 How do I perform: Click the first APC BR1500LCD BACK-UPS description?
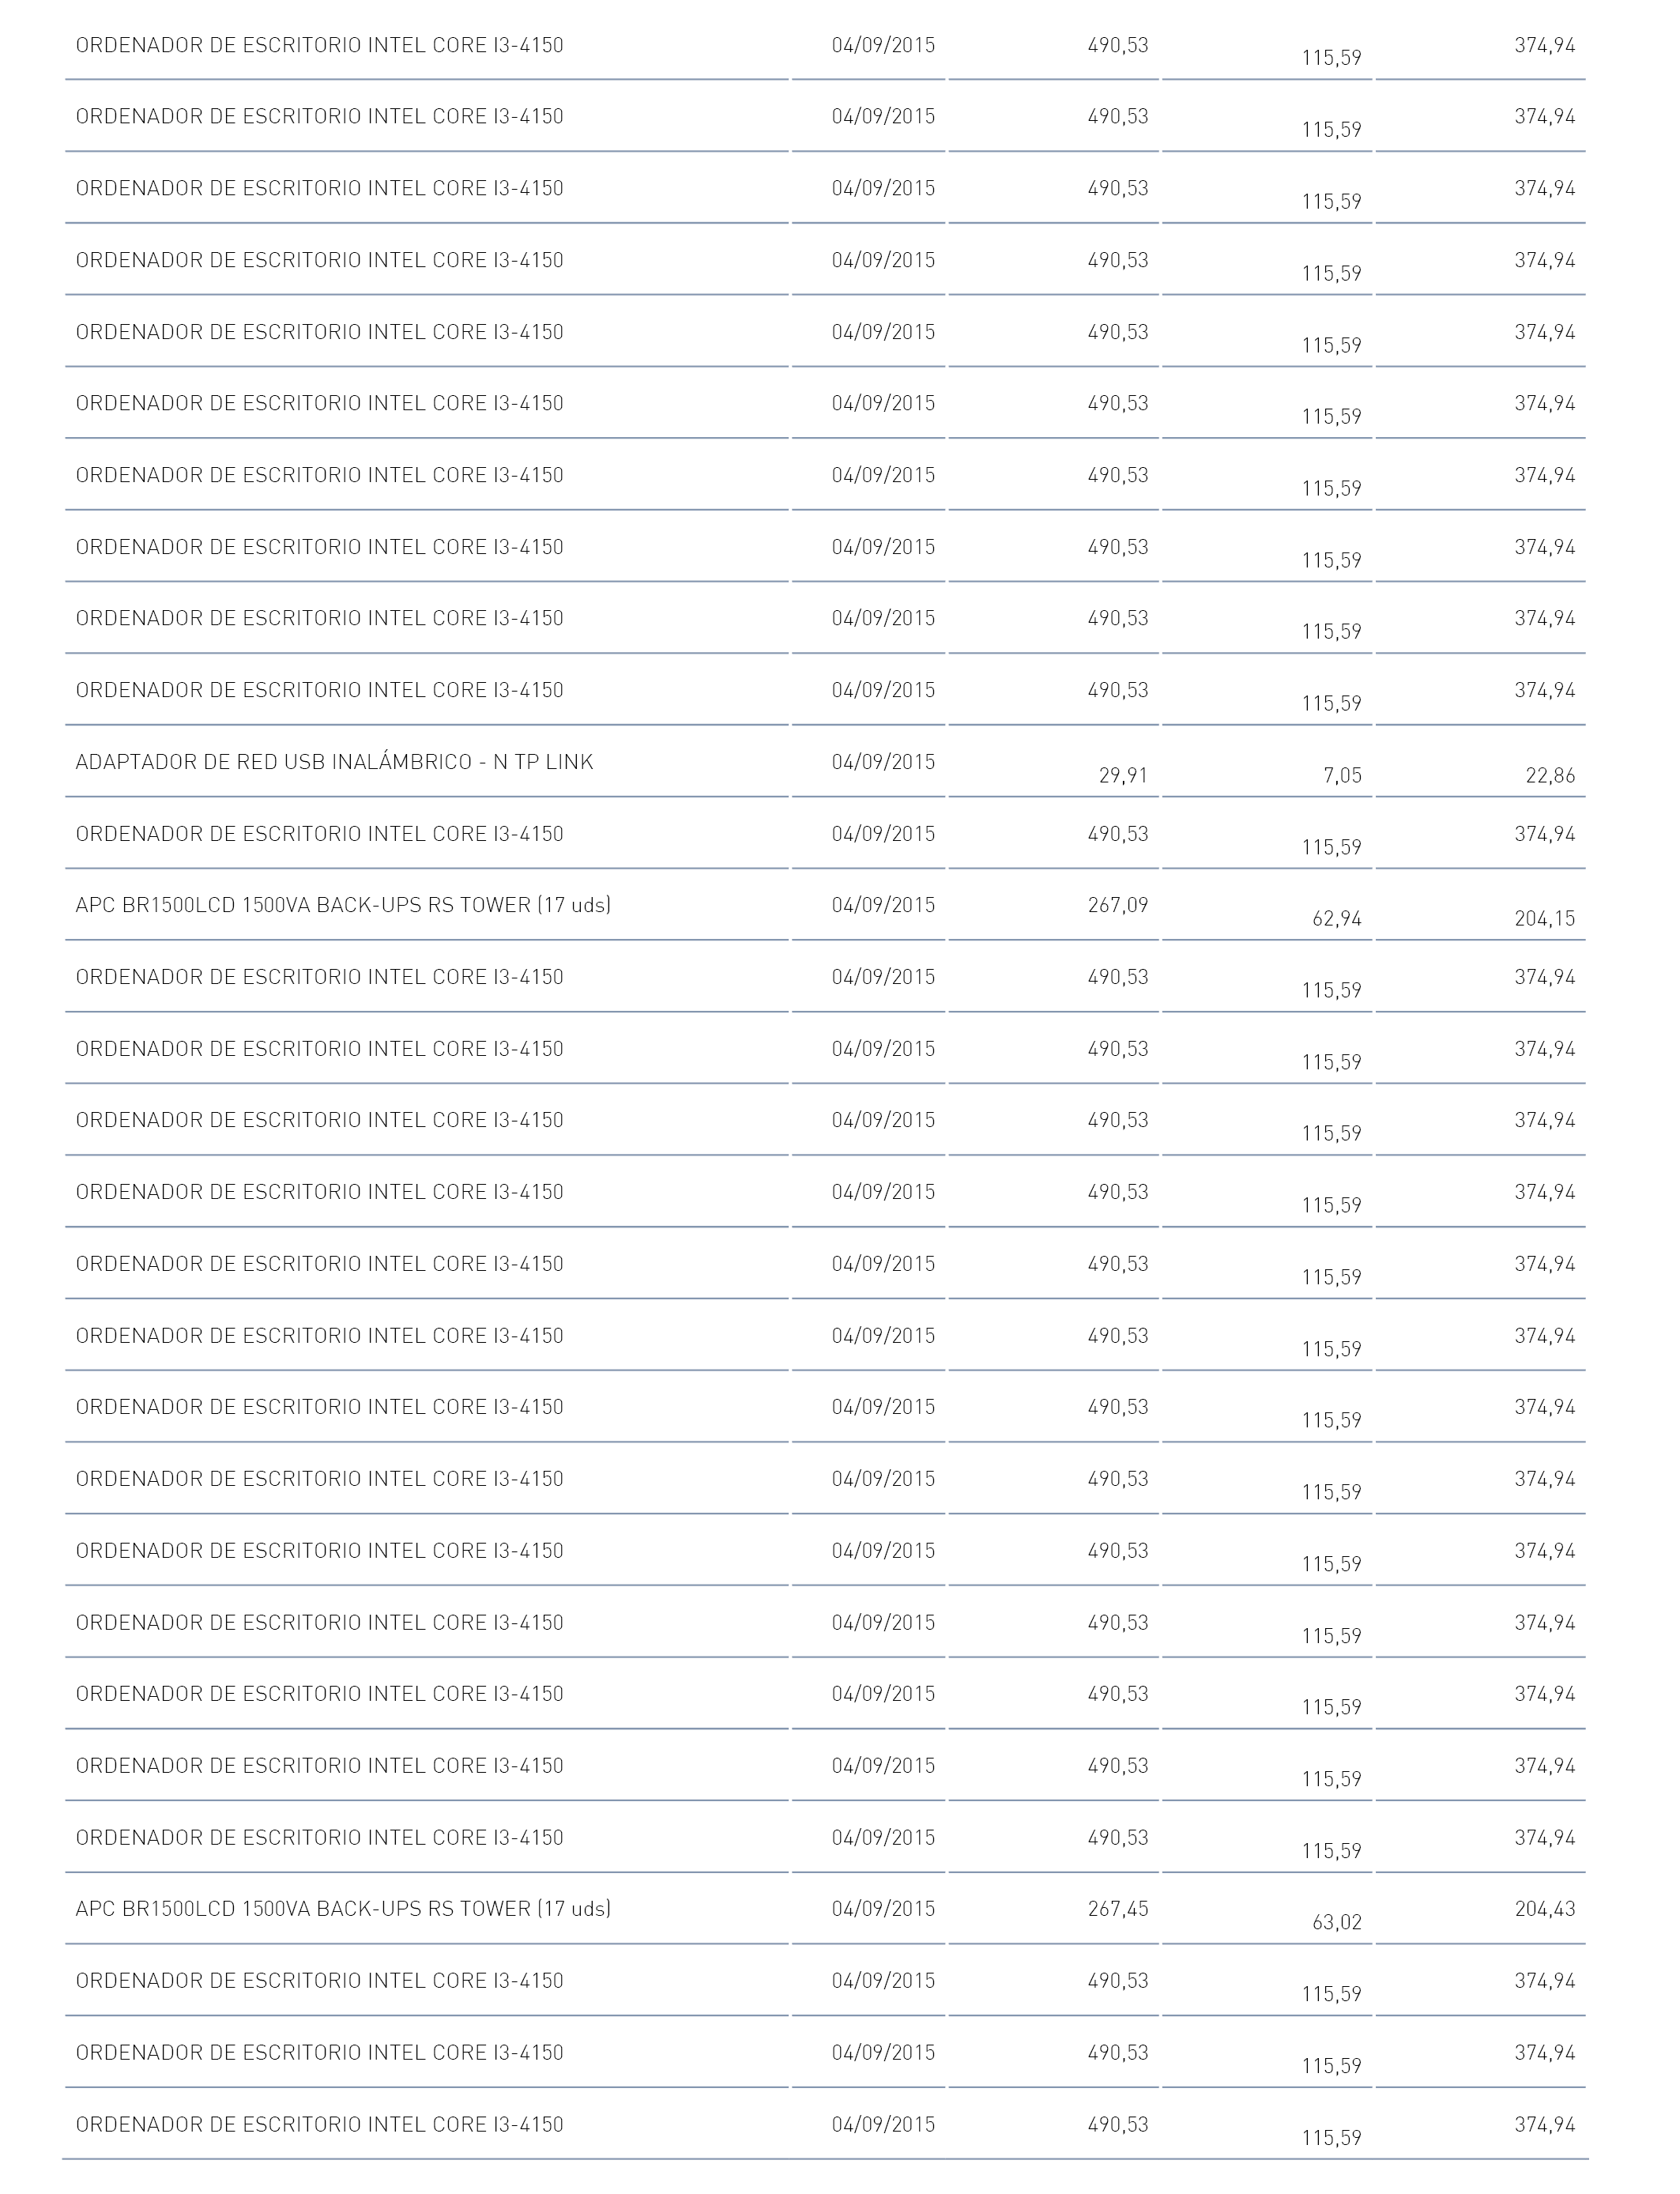(343, 905)
